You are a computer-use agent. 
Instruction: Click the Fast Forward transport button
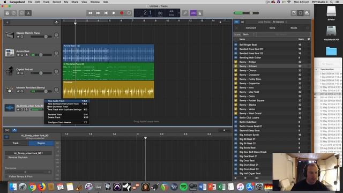98,13
